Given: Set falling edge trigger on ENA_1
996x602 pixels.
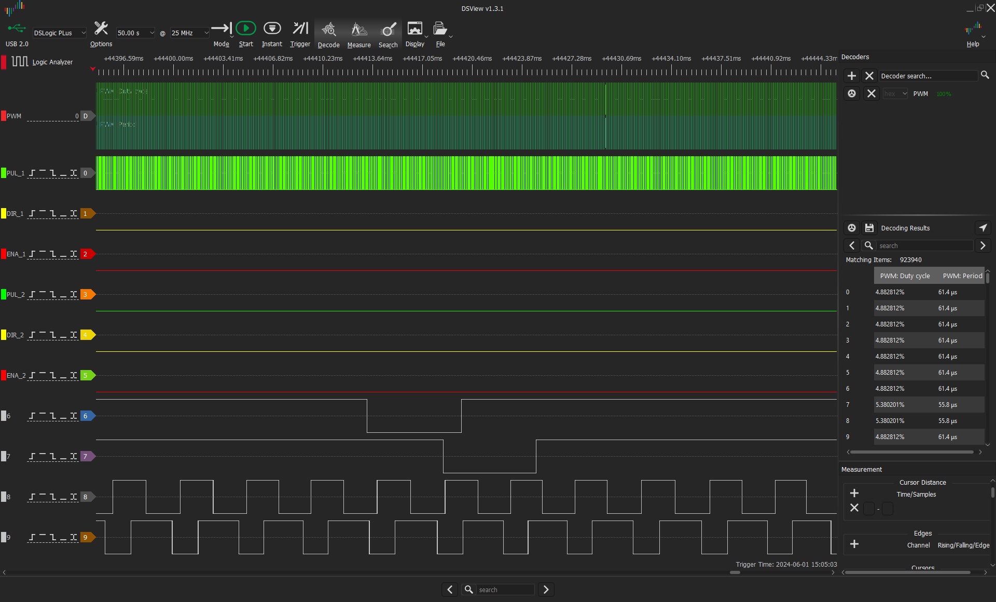Looking at the screenshot, I should coord(53,254).
